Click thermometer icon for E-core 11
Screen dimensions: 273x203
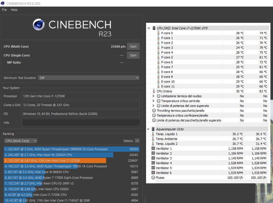pyautogui.click(x=158, y=86)
